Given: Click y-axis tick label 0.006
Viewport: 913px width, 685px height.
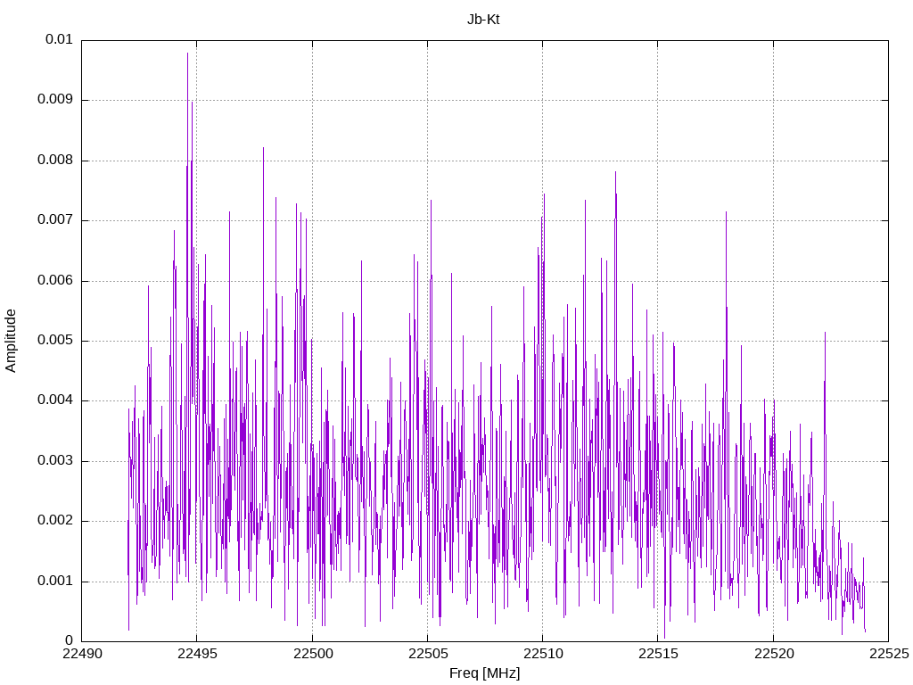Looking at the screenshot, I should (55, 281).
